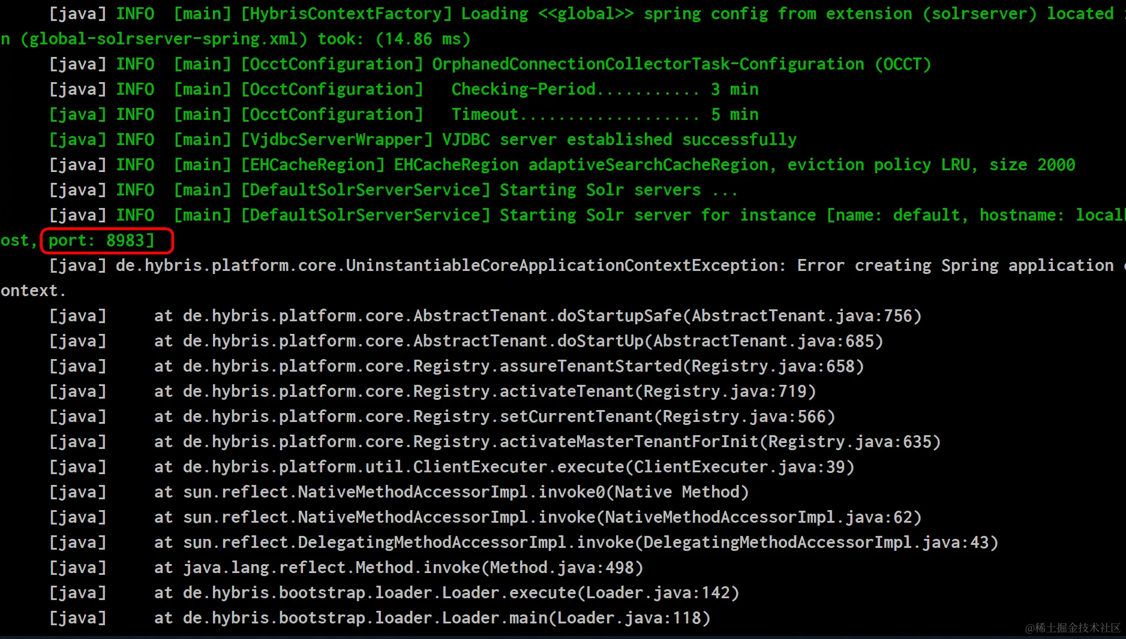Image resolution: width=1126 pixels, height=639 pixels.
Task: Click 'VJDBC server established successfully' message
Action: point(619,140)
